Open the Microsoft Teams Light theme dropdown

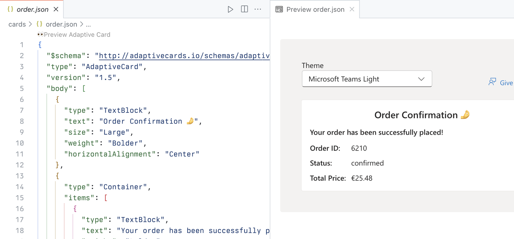pos(367,79)
